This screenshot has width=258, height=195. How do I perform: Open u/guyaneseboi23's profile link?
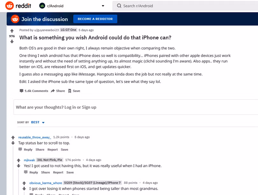[x=45, y=30]
